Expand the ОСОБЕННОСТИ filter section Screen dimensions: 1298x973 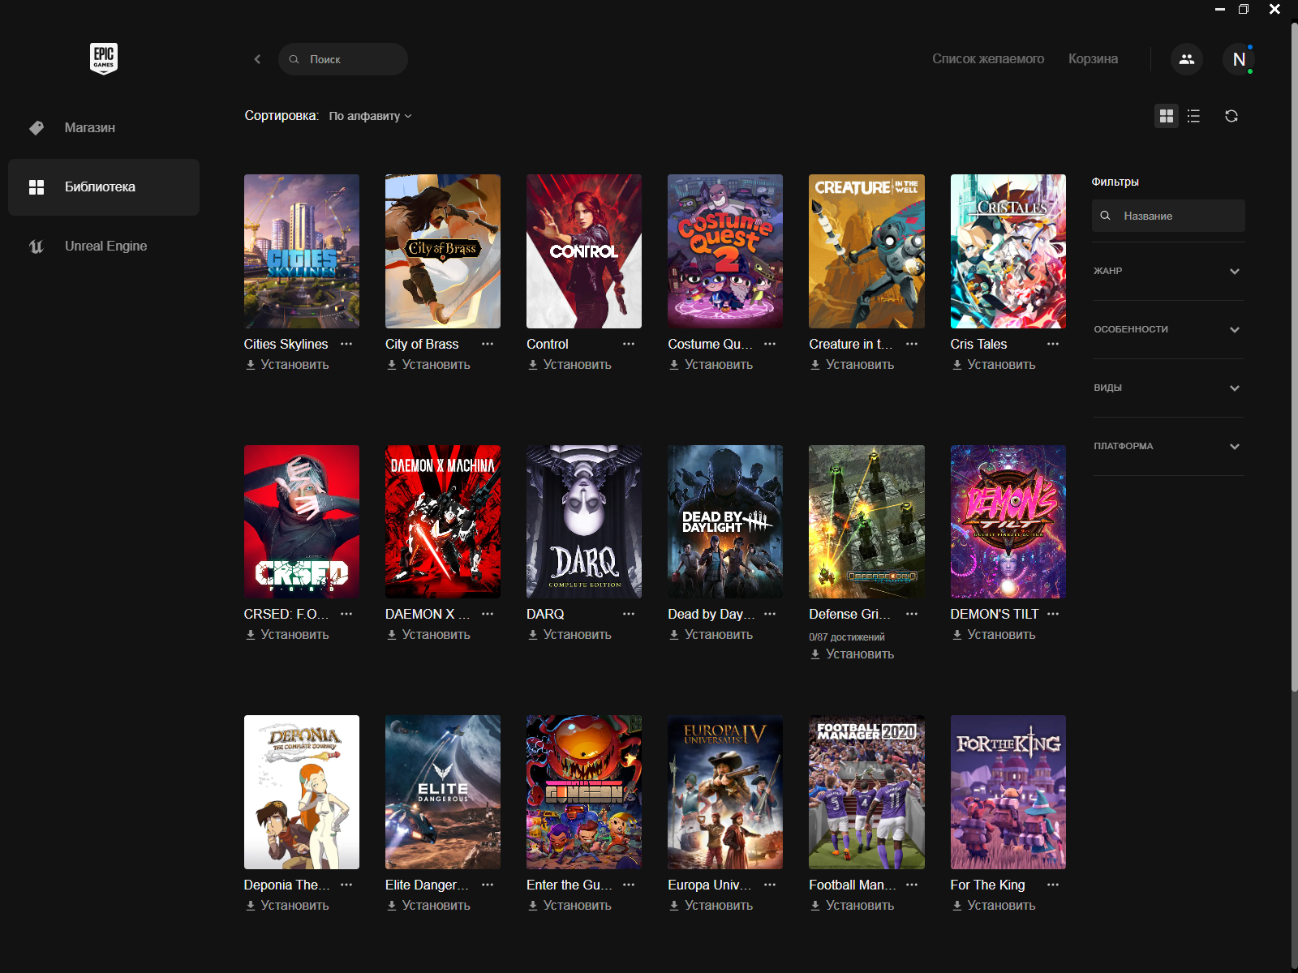[x=1168, y=329]
